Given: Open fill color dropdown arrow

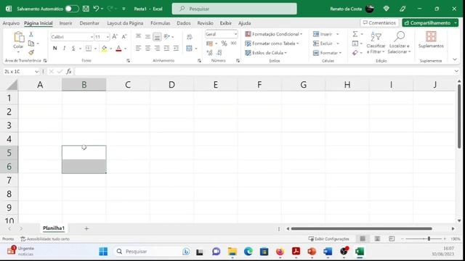Looking at the screenshot, I should pos(111,49).
